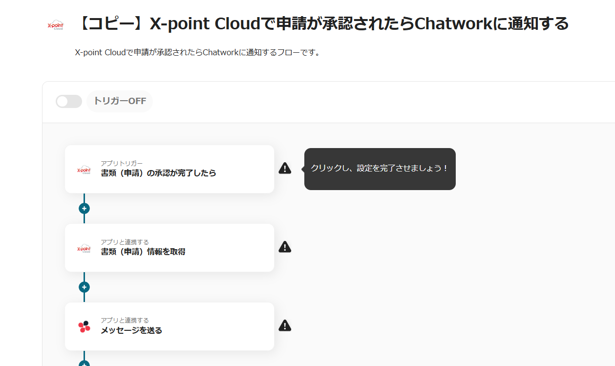This screenshot has height=366, width=615.
Task: Toggle the trigger ON/OFF switch
Action: click(x=69, y=101)
